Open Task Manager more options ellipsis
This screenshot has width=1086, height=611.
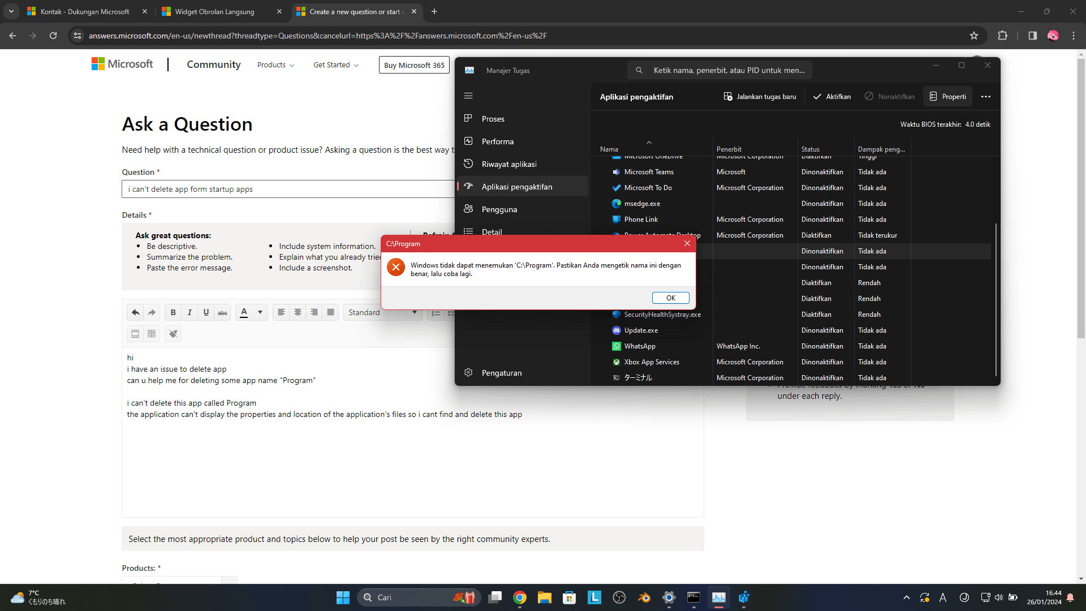[986, 97]
